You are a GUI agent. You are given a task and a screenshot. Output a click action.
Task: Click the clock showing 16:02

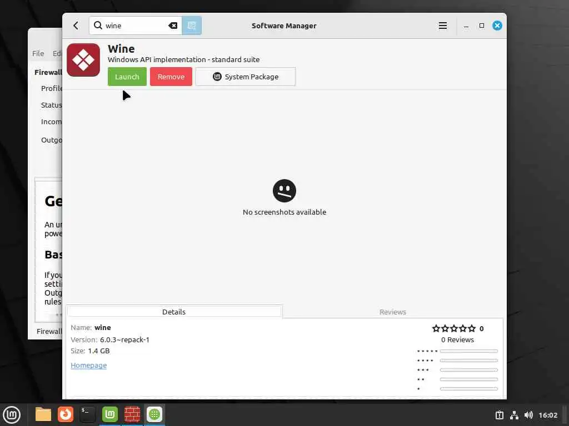pos(547,415)
